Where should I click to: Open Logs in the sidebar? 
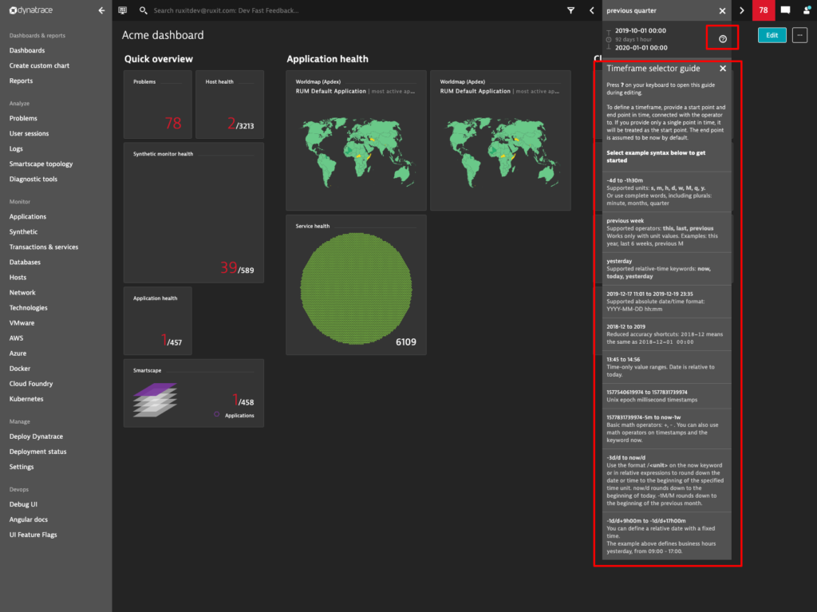[x=16, y=148]
